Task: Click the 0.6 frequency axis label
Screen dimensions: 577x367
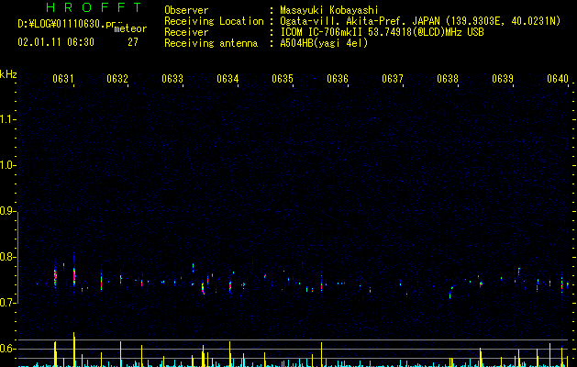Action: (x=7, y=349)
